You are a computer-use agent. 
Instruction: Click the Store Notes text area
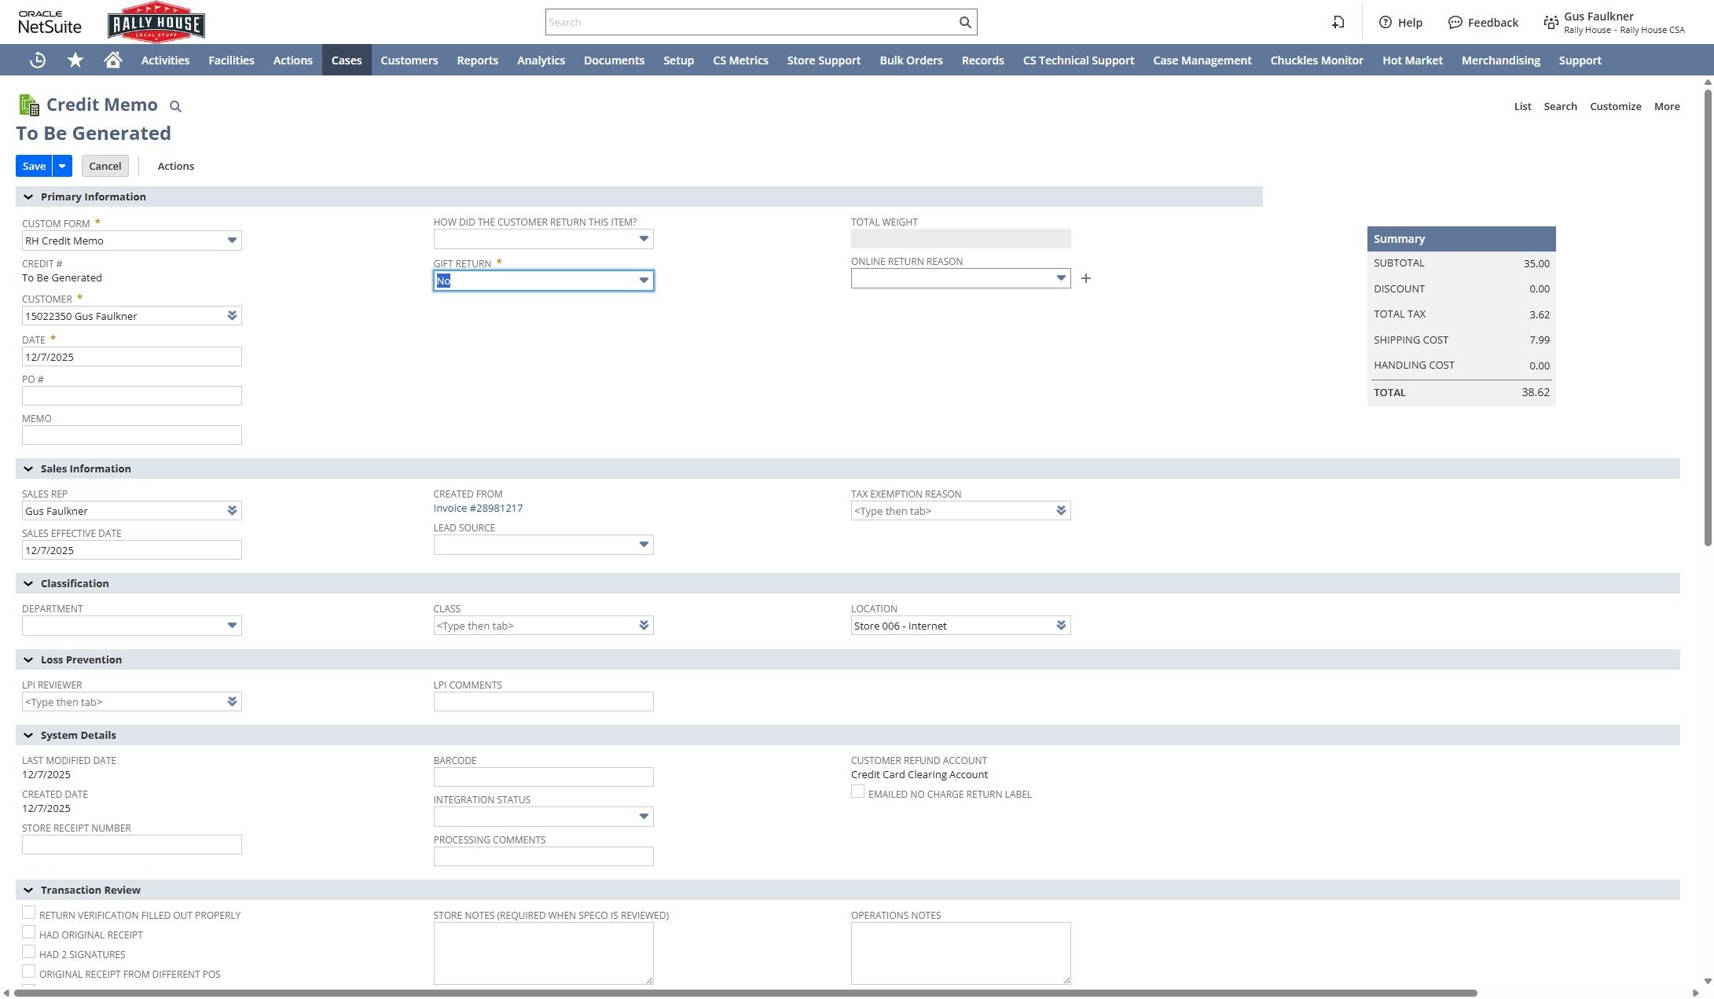tap(543, 953)
